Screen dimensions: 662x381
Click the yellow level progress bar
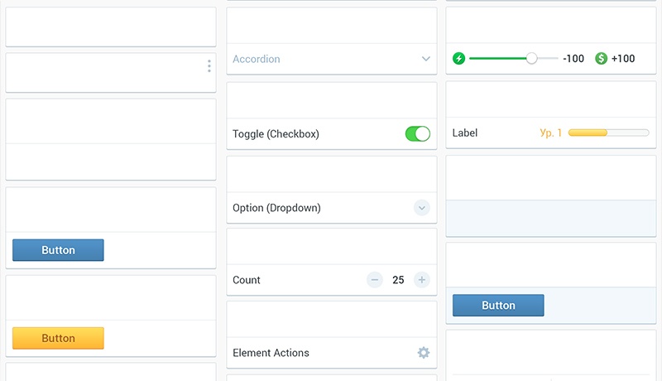608,133
